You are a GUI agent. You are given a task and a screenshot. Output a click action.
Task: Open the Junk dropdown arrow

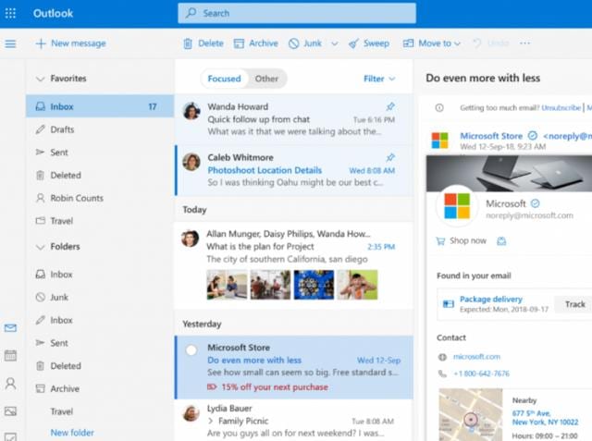(335, 43)
